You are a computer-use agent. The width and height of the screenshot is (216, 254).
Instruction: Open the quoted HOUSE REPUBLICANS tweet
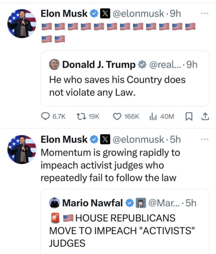point(125,221)
